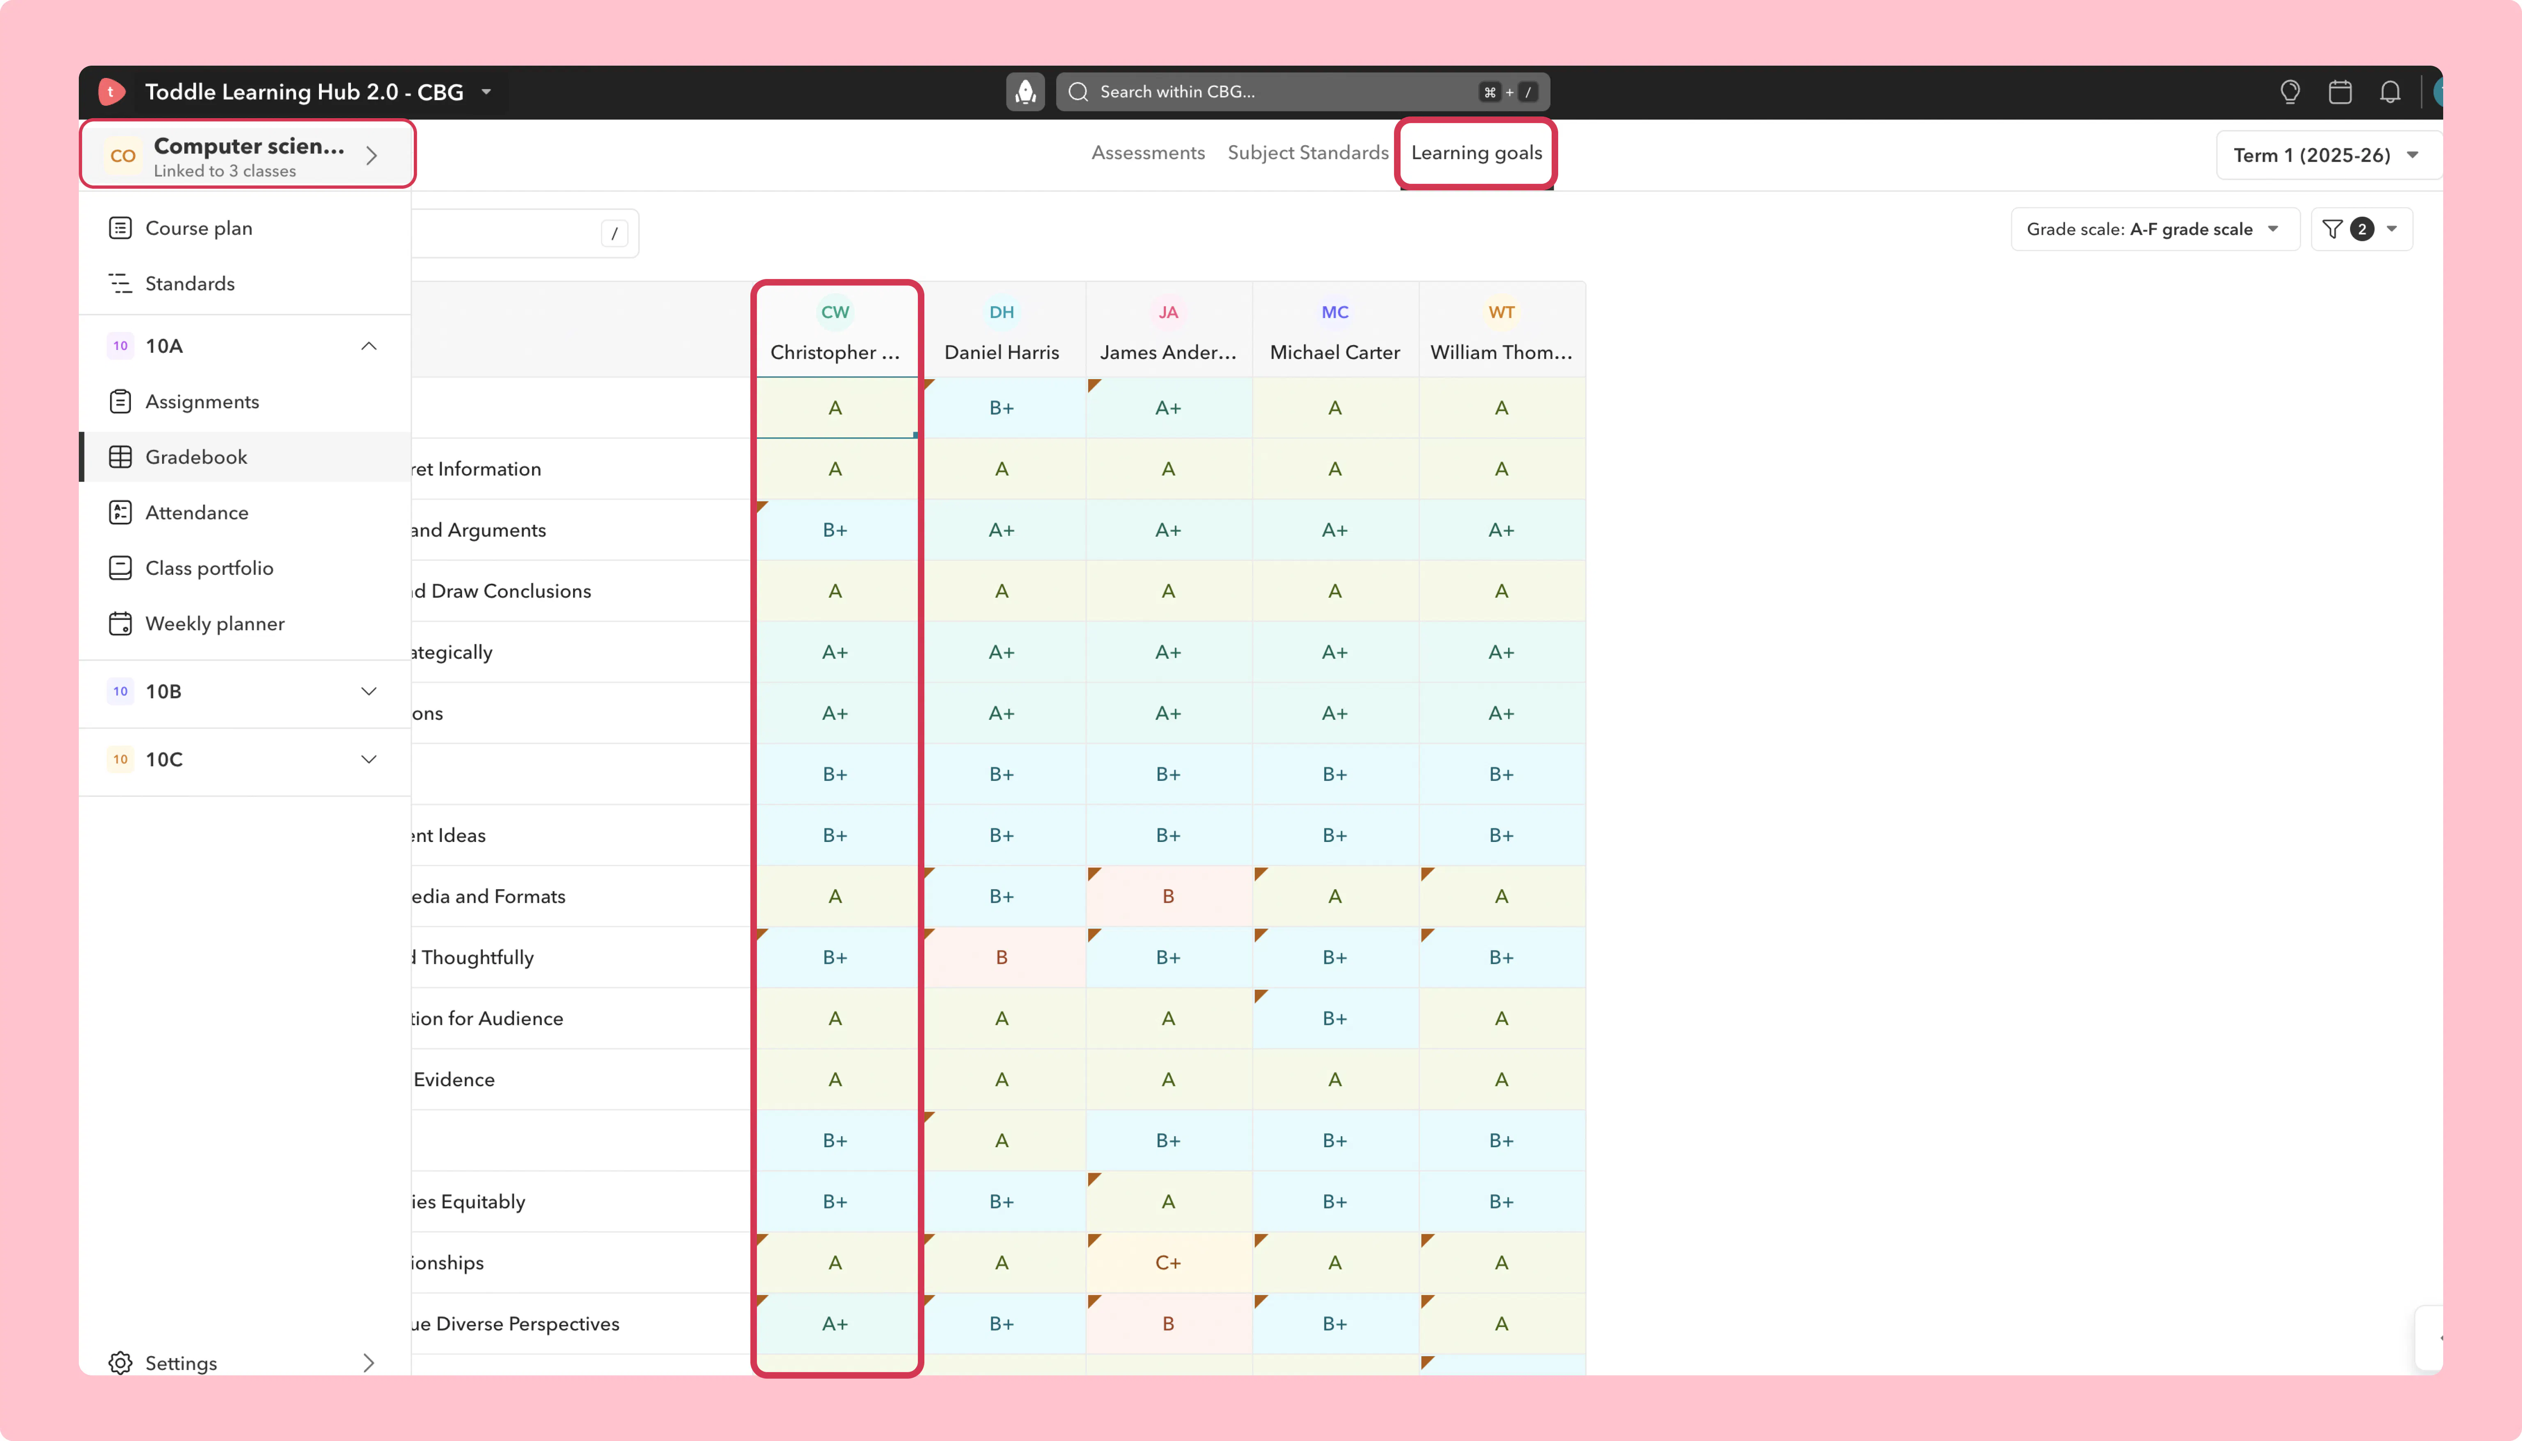
Task: Click William Thom… column header name
Action: pos(1502,352)
